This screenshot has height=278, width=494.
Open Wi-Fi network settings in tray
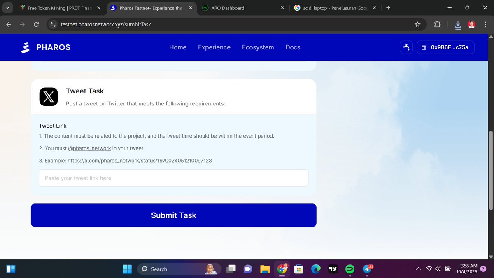point(429,269)
